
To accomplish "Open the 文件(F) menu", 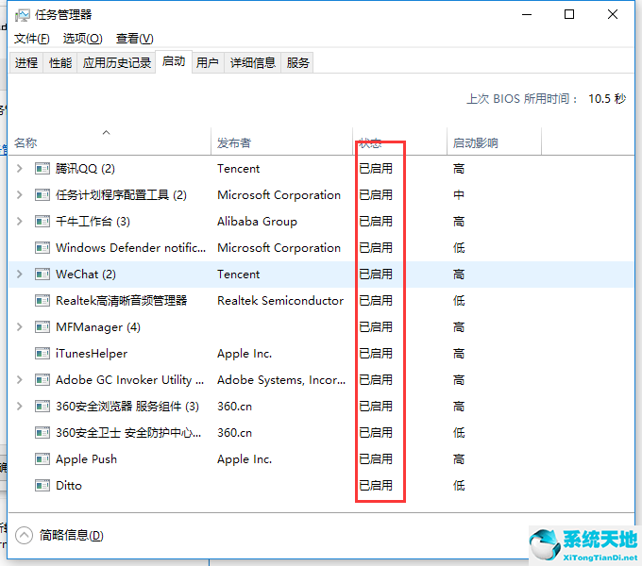I will [x=31, y=39].
